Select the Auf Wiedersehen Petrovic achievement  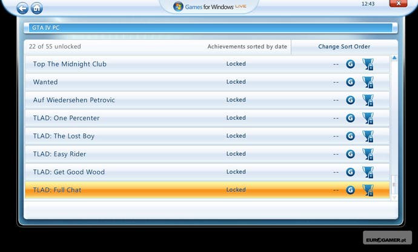click(x=207, y=100)
